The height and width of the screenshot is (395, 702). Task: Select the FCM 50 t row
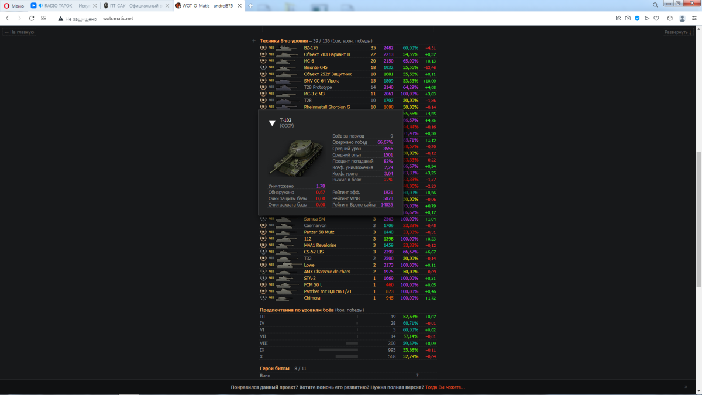point(348,284)
